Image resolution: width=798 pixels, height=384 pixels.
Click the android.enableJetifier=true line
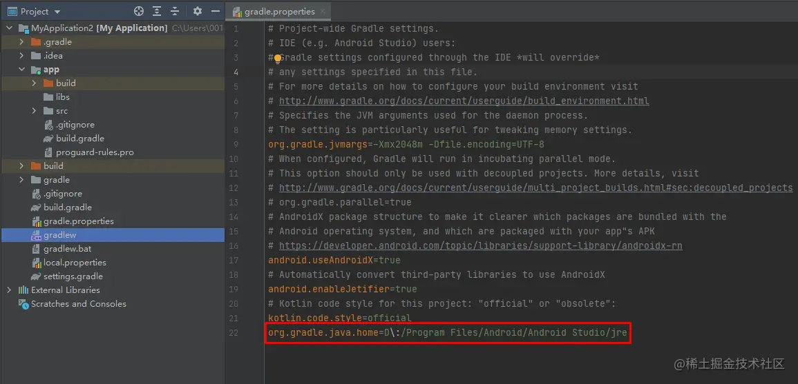(x=342, y=289)
